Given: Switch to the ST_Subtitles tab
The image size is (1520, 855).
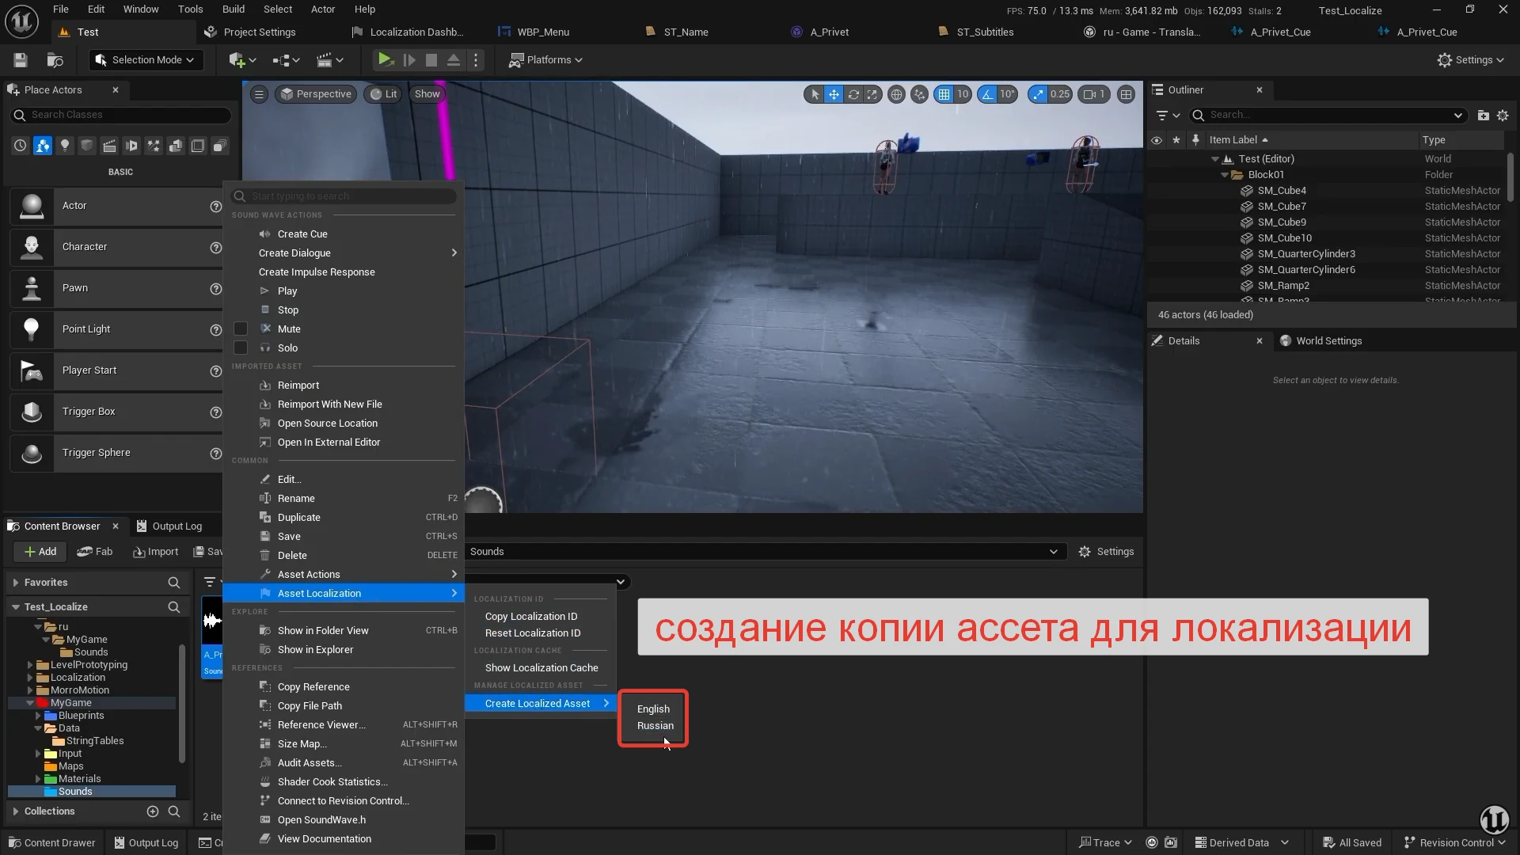Looking at the screenshot, I should tap(984, 32).
